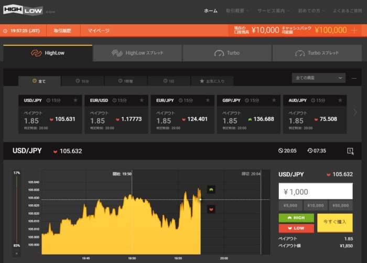367x263 pixels.
Task: Show お気に入り favorites tab
Action: pyautogui.click(x=212, y=81)
